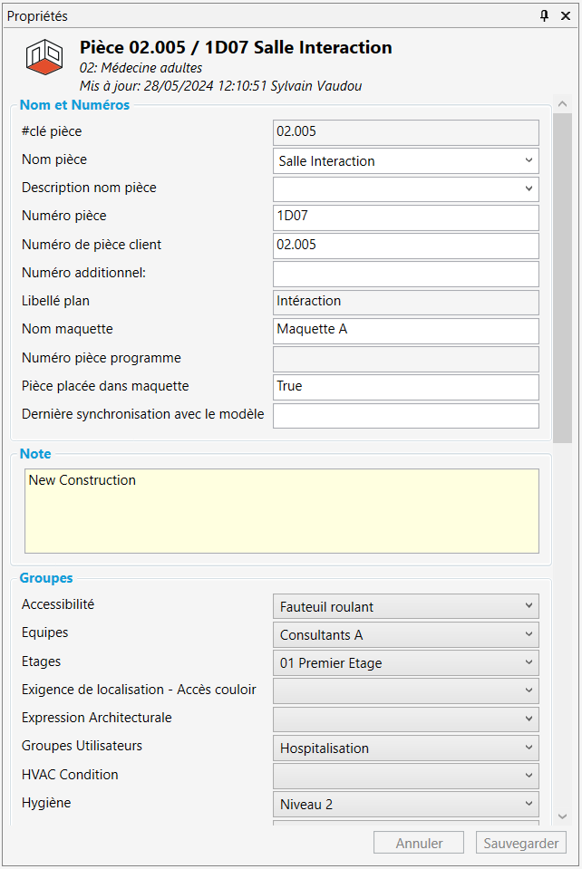582x869 pixels.
Task: Open the Equipes dropdown
Action: (529, 634)
